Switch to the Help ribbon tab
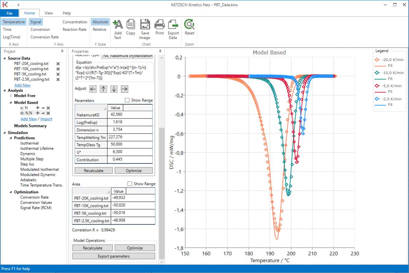409x273 pixels. pyautogui.click(x=66, y=13)
